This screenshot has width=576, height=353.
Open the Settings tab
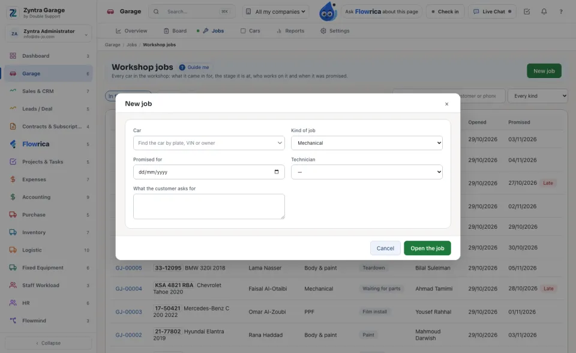click(x=335, y=31)
